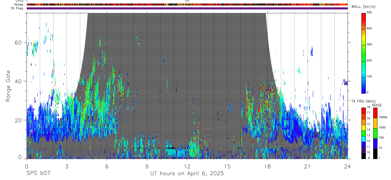Pick the green NOISE legend swatch
The height and width of the screenshot is (180, 391).
(375, 133)
